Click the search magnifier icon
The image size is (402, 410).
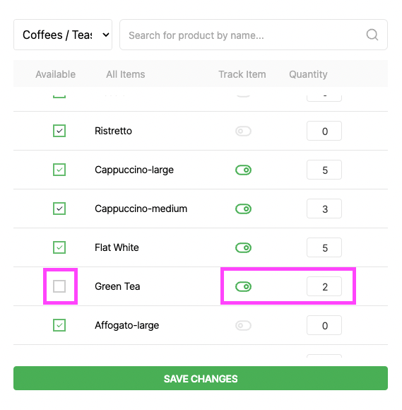coord(372,35)
